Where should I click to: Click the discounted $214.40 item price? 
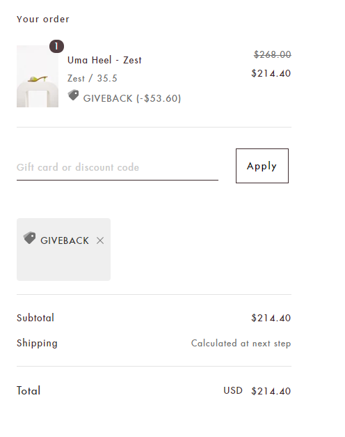pos(271,73)
